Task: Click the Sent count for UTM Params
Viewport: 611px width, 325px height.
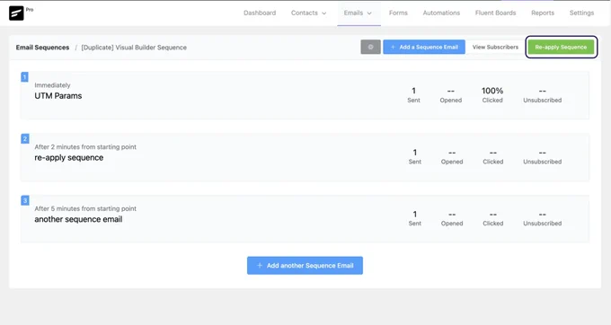Action: click(x=413, y=95)
